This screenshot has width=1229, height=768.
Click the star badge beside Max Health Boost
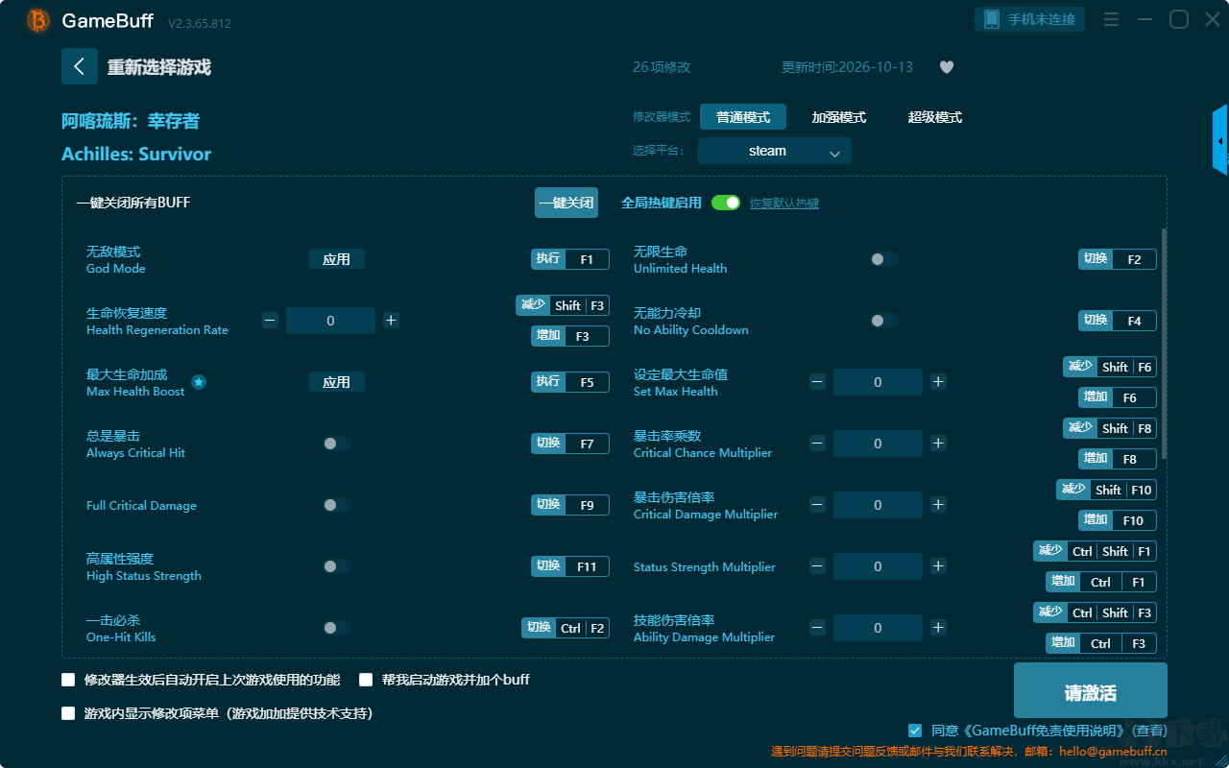pyautogui.click(x=199, y=382)
